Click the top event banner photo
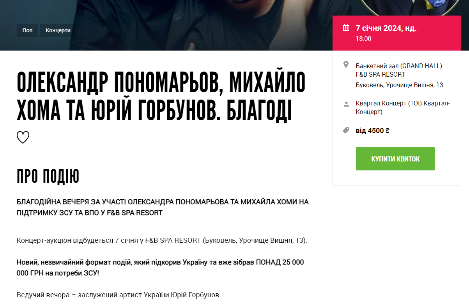469x305 pixels. click(166, 25)
